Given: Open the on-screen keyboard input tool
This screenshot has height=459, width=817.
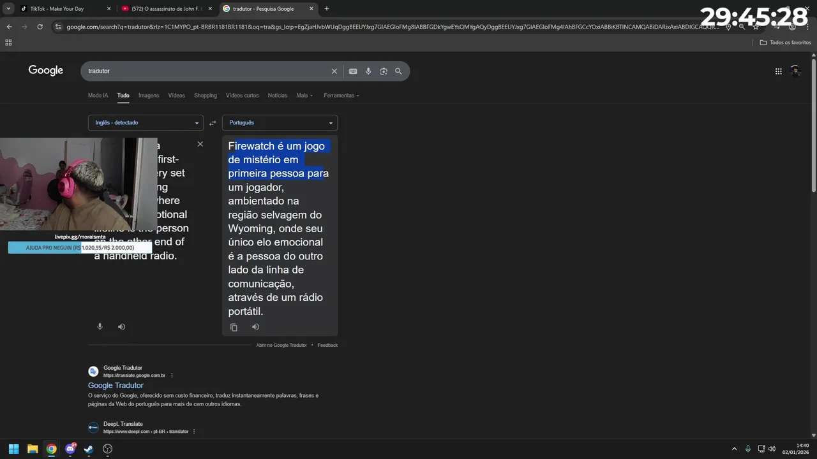Looking at the screenshot, I should 353,71.
